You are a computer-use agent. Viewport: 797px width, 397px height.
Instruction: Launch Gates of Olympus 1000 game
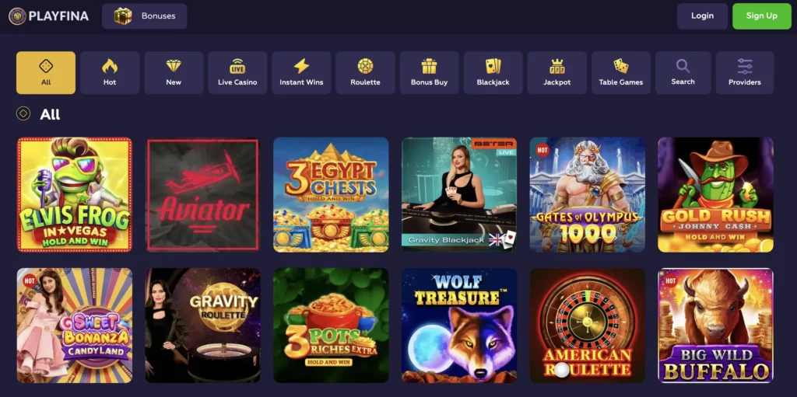coord(588,195)
